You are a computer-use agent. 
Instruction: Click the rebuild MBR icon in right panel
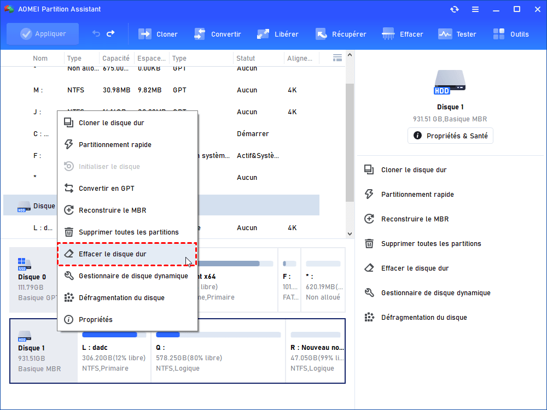369,219
